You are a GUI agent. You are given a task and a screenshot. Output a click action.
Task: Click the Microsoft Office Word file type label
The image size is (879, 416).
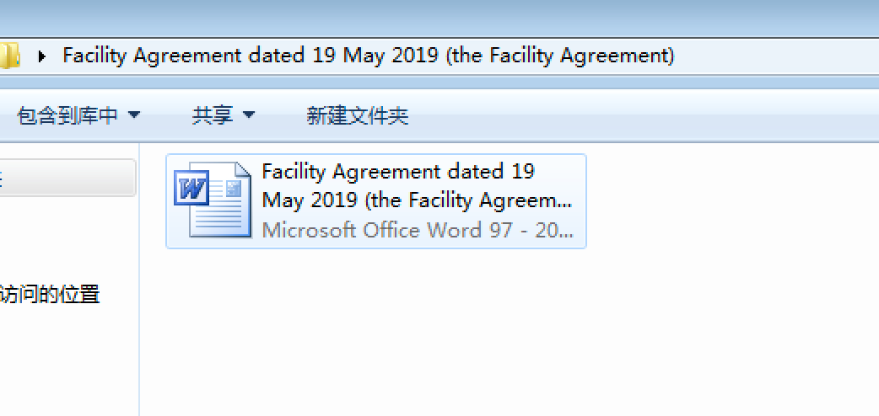coord(417,230)
